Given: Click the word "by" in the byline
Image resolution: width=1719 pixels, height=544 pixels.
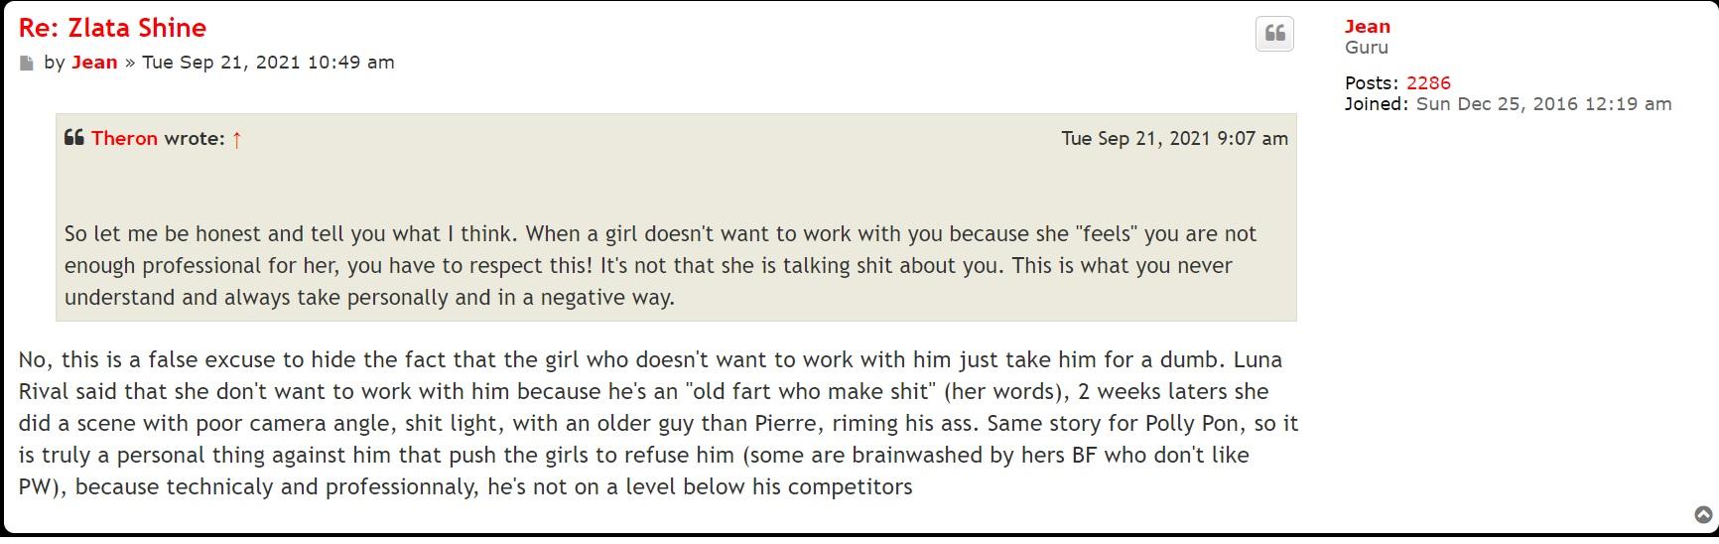Looking at the screenshot, I should [x=55, y=63].
